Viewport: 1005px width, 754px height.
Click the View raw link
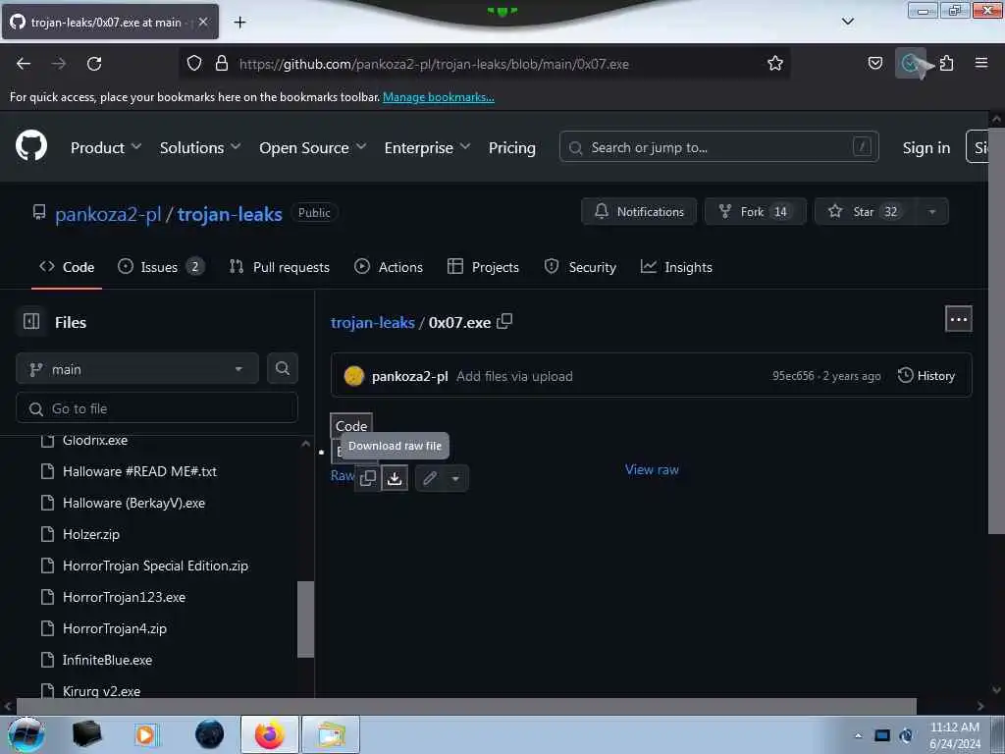(x=652, y=469)
